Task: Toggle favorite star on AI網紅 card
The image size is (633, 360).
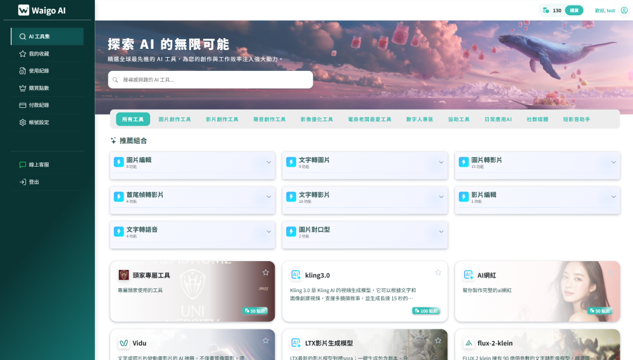Action: [x=610, y=273]
